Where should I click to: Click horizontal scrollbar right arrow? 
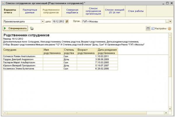coord(166,113)
